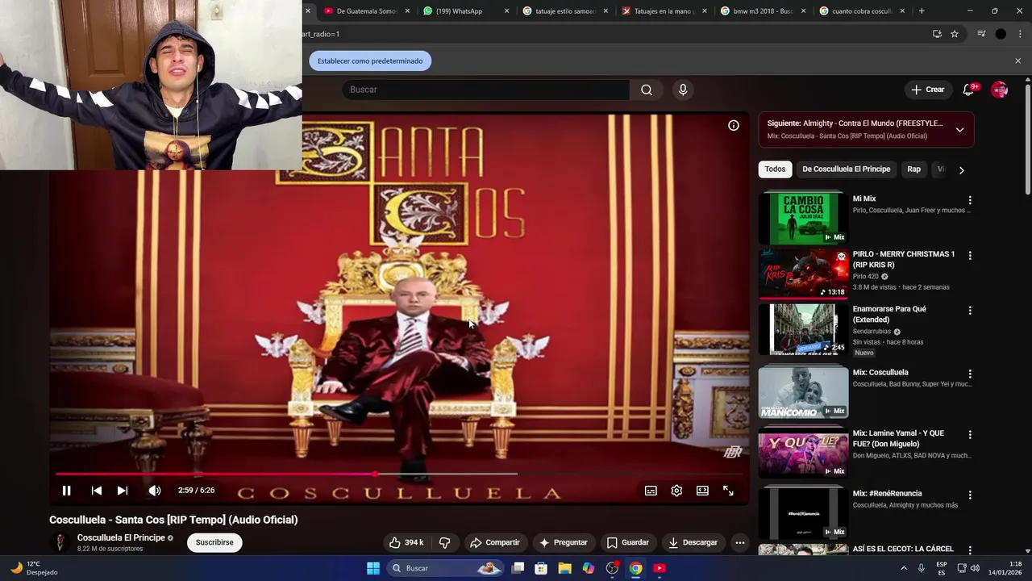Activate voice search microphone
Screen dimensions: 1032x581
683,90
